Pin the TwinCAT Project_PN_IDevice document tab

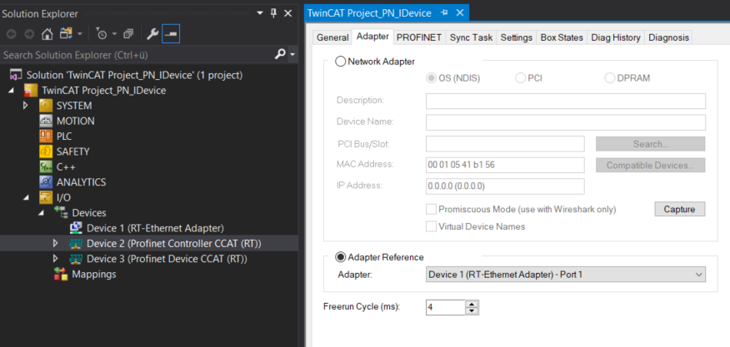(x=445, y=13)
